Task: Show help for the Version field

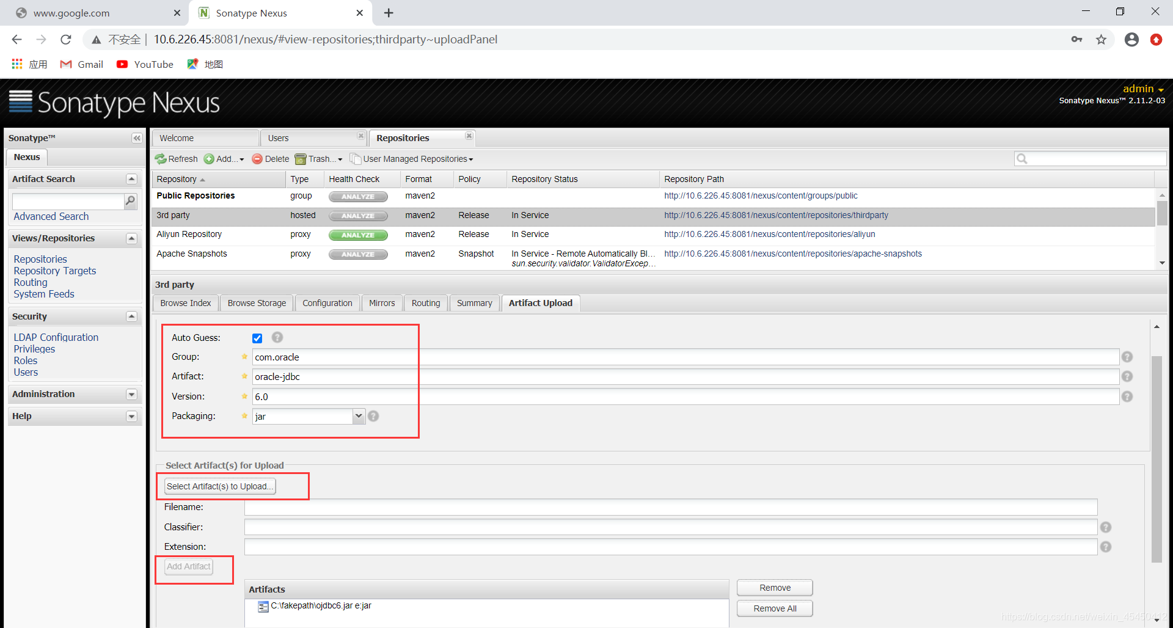Action: 1127,396
